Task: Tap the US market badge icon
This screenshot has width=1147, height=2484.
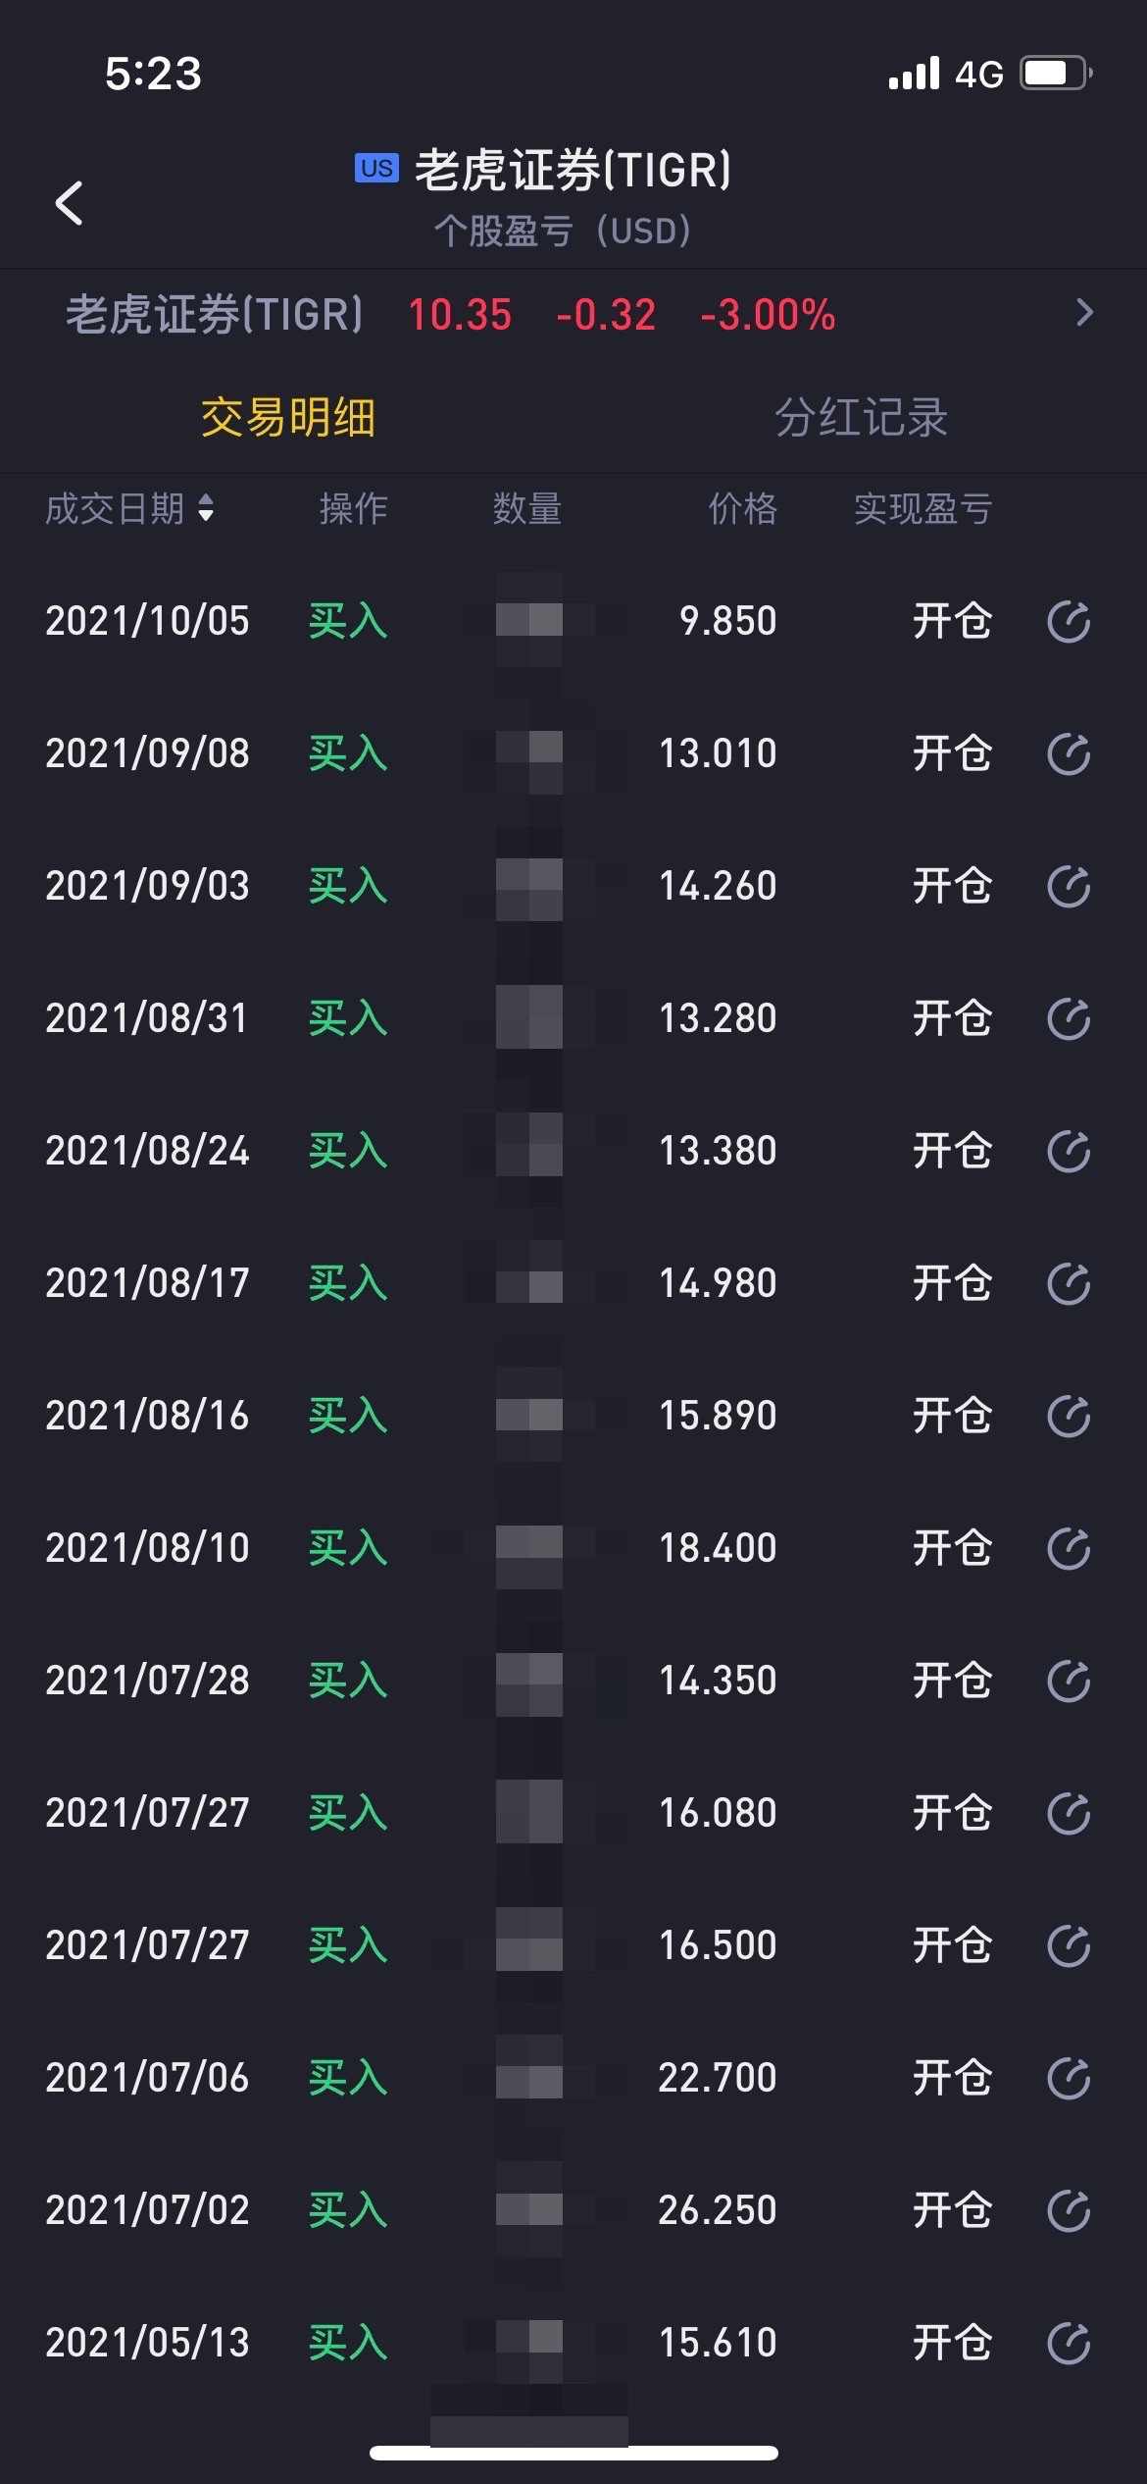Action: [376, 169]
